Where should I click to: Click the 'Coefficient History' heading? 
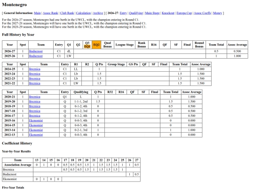[x=17, y=143]
